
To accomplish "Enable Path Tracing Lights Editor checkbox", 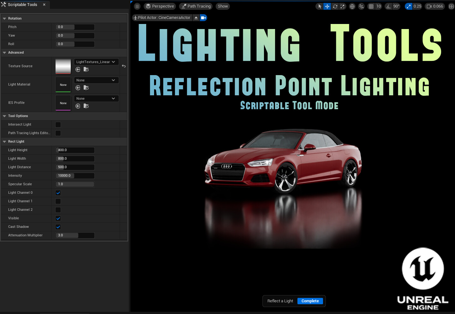I will click(x=58, y=133).
